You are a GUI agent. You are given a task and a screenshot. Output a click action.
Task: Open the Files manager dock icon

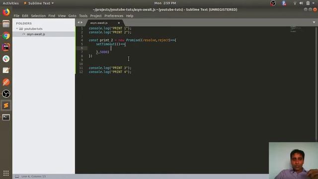point(6,24)
